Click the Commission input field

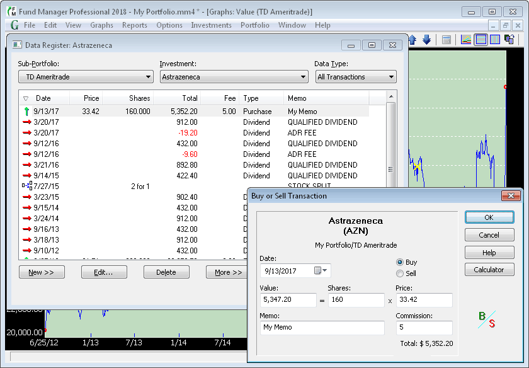click(424, 328)
